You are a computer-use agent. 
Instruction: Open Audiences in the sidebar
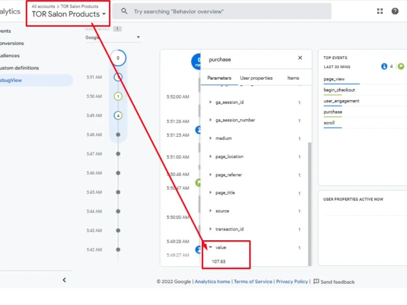click(10, 55)
